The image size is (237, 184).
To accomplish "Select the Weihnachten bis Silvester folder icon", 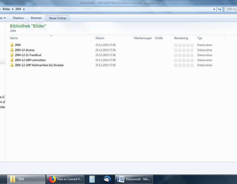I will (x=12, y=65).
